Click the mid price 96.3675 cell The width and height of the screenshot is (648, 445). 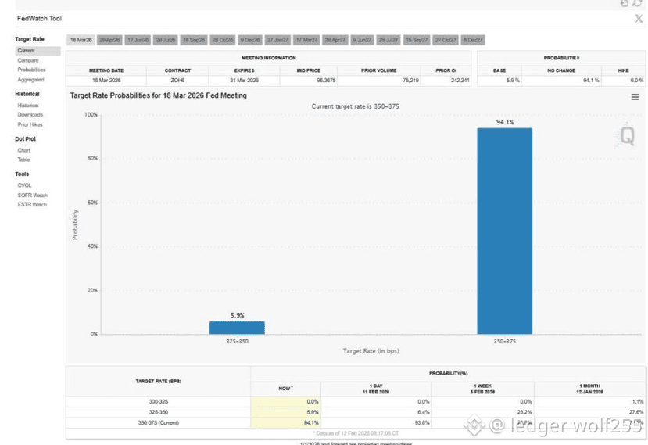[x=308, y=81]
